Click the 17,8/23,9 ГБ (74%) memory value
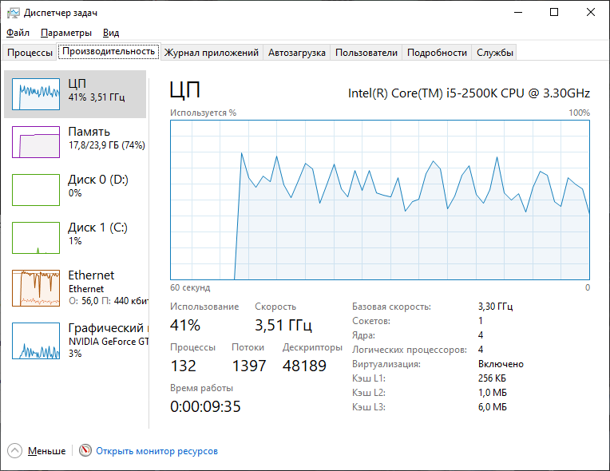 [x=107, y=145]
